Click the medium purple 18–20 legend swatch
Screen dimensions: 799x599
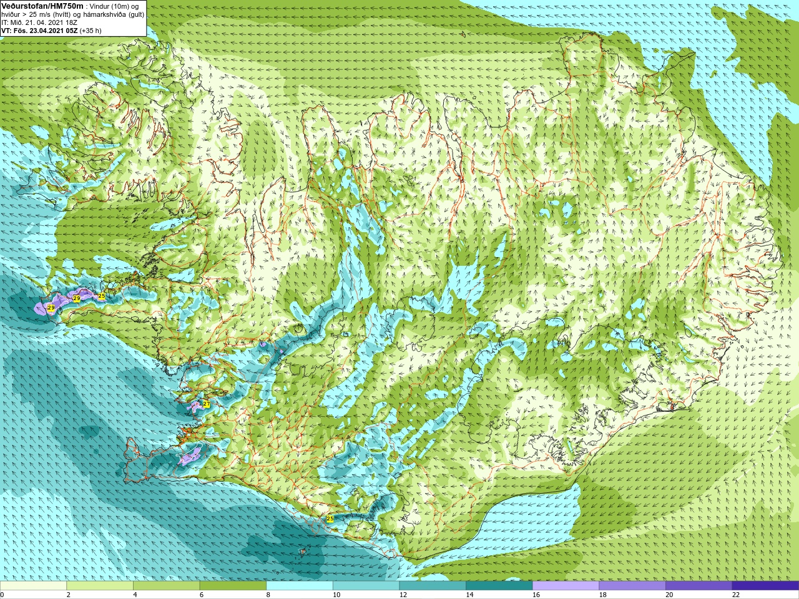click(x=632, y=586)
